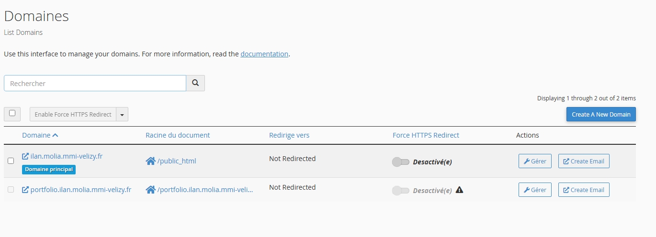Click sort arrow next to Domaine header
Viewport: 656px width, 237px height.
pyautogui.click(x=56, y=135)
